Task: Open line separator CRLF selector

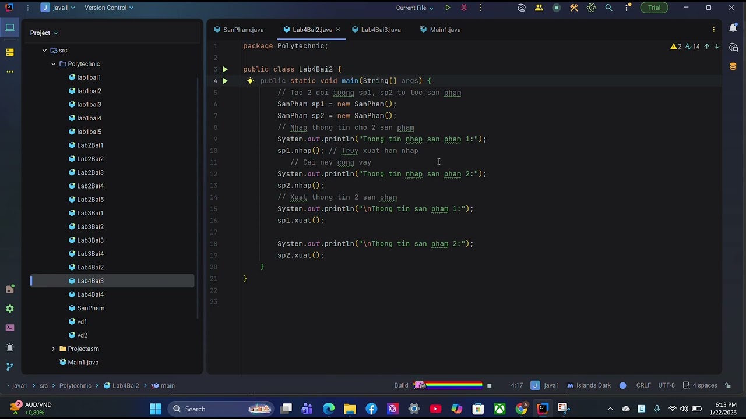Action: 643,385
